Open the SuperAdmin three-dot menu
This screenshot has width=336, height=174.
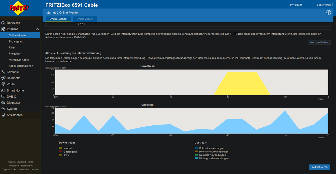333,5
